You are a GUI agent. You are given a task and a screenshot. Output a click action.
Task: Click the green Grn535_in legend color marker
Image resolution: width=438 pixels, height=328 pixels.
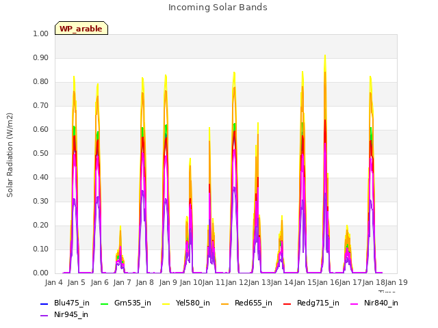point(104,303)
